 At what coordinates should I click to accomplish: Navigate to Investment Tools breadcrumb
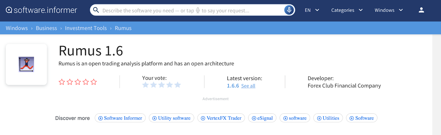tap(86, 28)
